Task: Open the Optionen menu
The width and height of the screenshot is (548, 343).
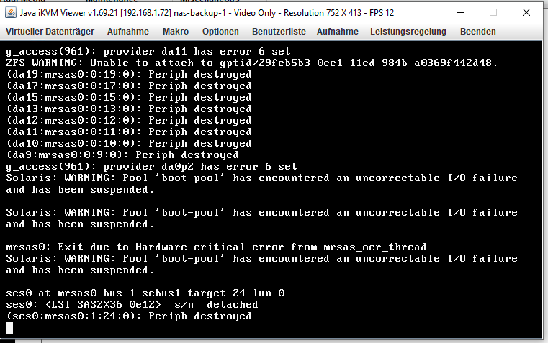Action: (220, 32)
